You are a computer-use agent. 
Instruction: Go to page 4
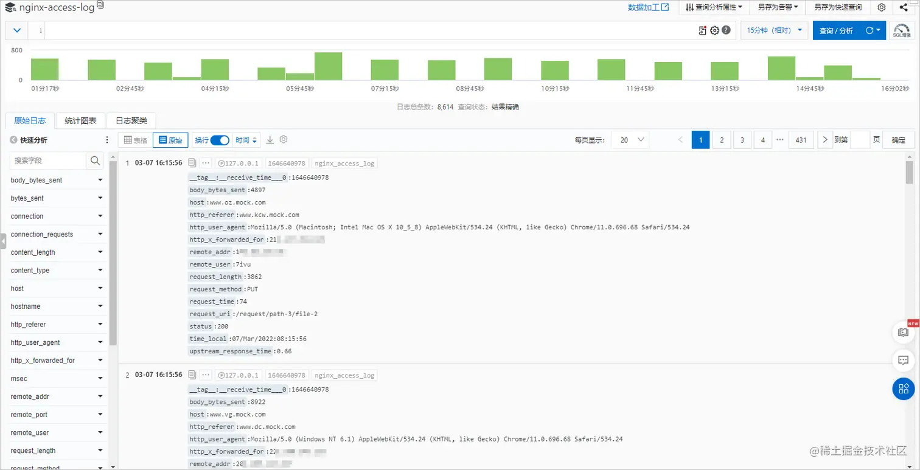click(x=763, y=140)
